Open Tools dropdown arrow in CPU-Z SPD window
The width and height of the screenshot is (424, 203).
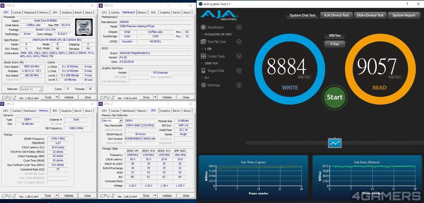(154, 196)
